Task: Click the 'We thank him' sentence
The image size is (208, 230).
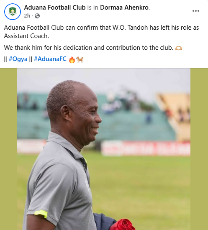Action: (x=89, y=48)
